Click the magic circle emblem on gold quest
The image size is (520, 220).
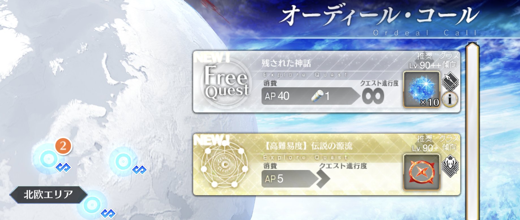(225, 165)
